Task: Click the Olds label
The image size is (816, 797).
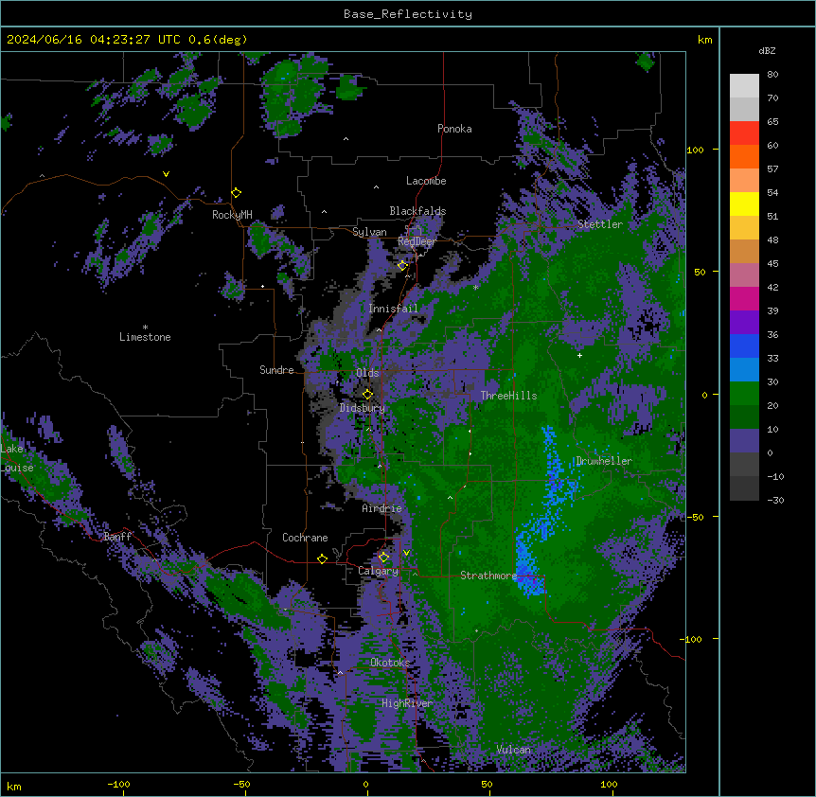Action: (367, 373)
